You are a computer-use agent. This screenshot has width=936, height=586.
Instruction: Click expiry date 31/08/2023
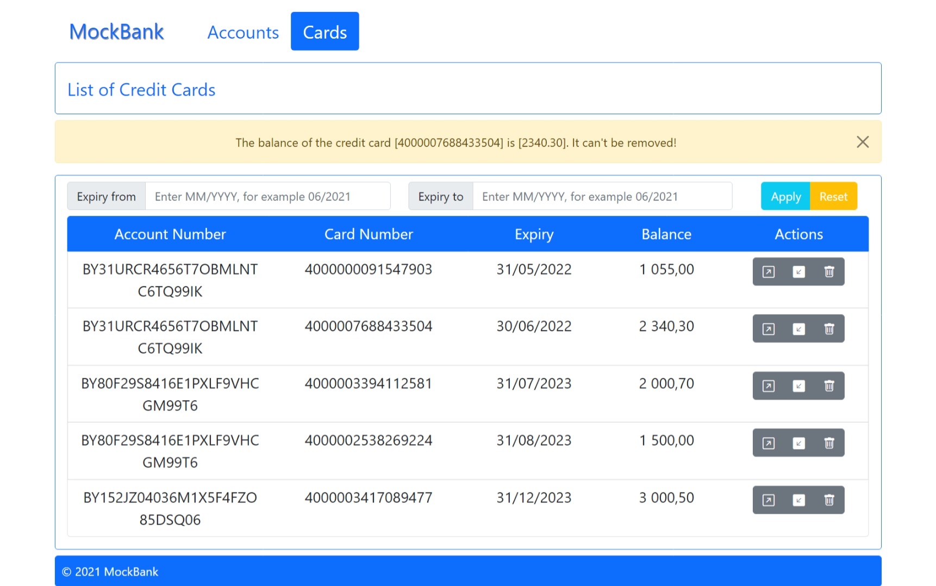coord(534,440)
